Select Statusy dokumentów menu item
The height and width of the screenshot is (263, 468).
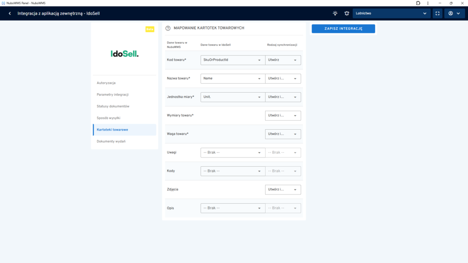click(x=113, y=106)
